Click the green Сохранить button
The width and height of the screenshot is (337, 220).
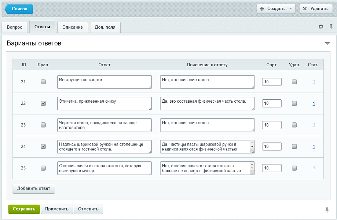pyautogui.click(x=24, y=209)
